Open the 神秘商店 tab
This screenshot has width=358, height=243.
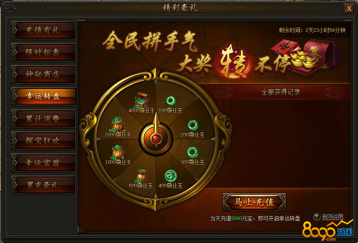[x=43, y=74]
